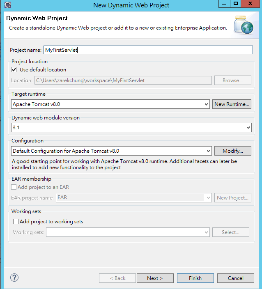This screenshot has width=262, height=289.
Task: Minimize the New Dynamic Web Project dialog
Action: pos(224,4)
